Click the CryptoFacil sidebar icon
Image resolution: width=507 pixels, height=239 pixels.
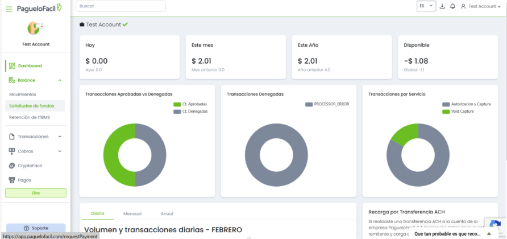click(x=12, y=166)
